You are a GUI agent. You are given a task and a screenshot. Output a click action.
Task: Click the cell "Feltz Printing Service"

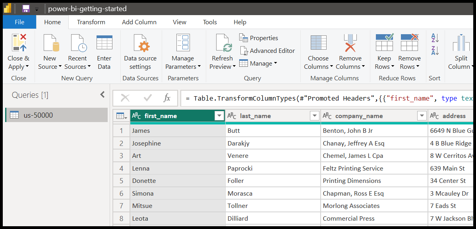point(374,168)
